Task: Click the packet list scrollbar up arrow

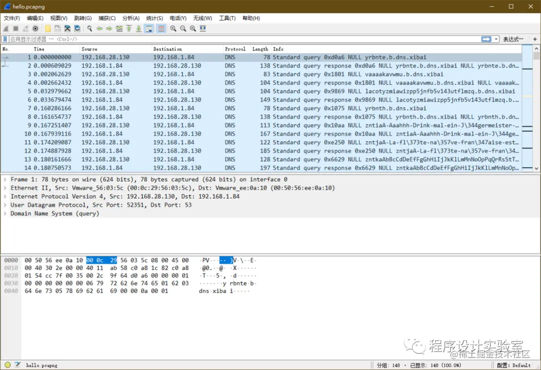Action: coord(536,49)
